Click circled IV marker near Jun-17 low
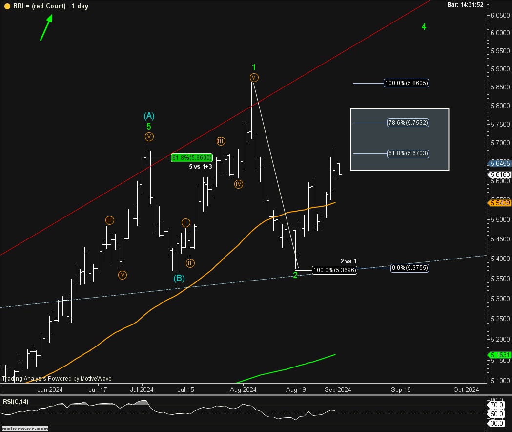The width and height of the screenshot is (512, 432). click(122, 275)
